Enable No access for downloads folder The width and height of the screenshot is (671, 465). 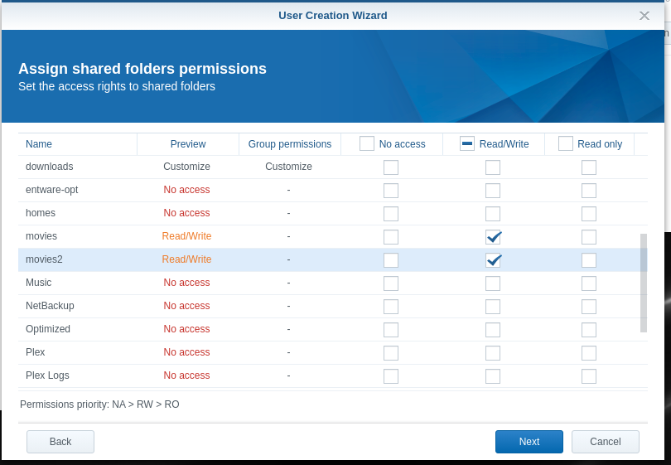(391, 167)
